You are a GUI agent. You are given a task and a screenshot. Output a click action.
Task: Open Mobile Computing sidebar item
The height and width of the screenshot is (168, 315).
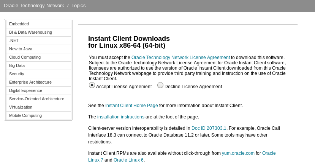tap(38, 116)
